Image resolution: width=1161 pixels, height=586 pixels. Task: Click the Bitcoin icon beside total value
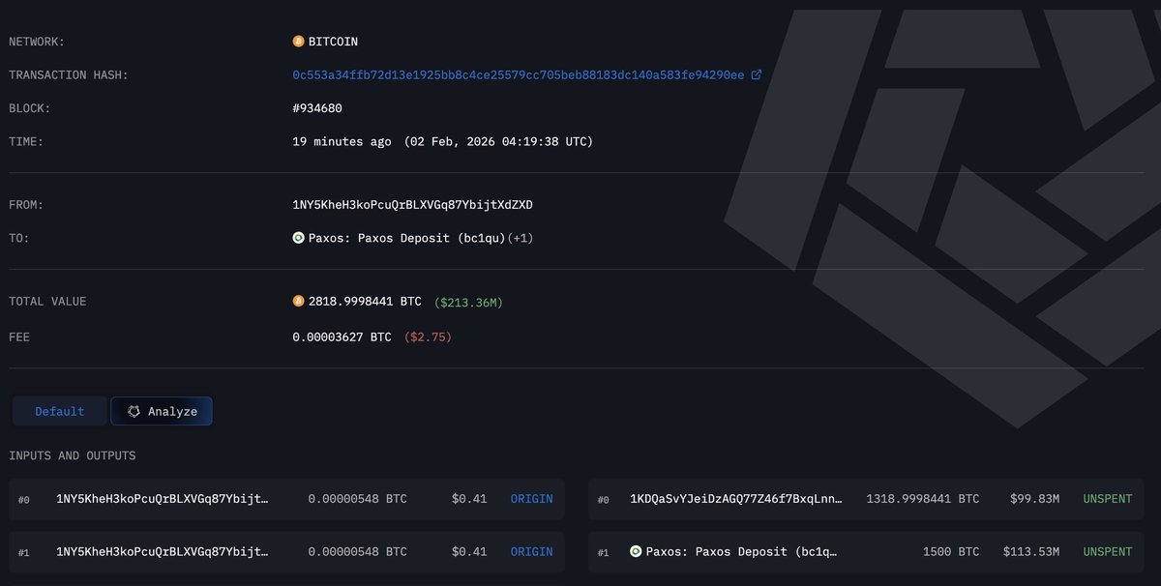(x=298, y=302)
